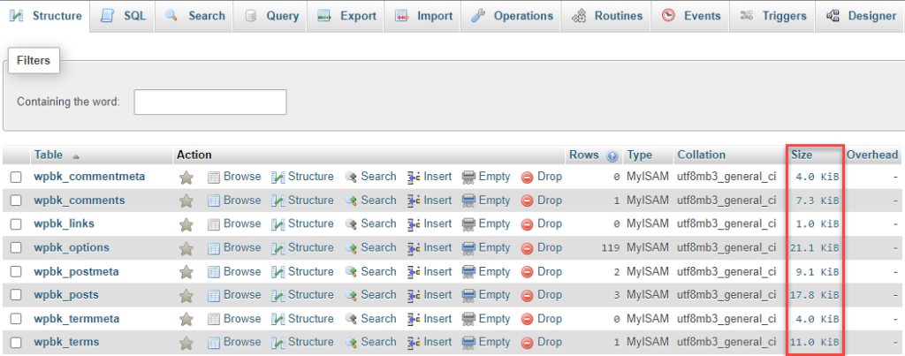Viewport: 905px width, 356px height.
Task: Toggle favorite star for wpbk_terms
Action: (186, 342)
